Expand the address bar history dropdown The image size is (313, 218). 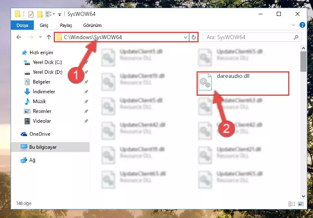186,37
